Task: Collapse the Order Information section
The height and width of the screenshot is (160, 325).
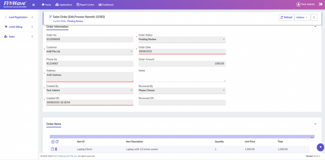Action: click(x=315, y=27)
